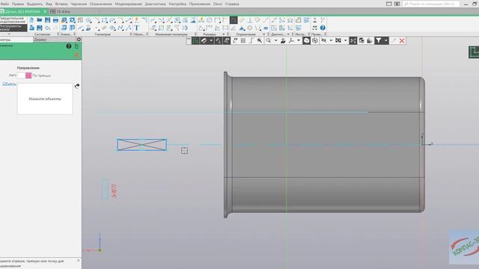Viewport: 479px width, 269px height.
Task: Open the filter funnel dropdown arrow
Action: (x=386, y=40)
